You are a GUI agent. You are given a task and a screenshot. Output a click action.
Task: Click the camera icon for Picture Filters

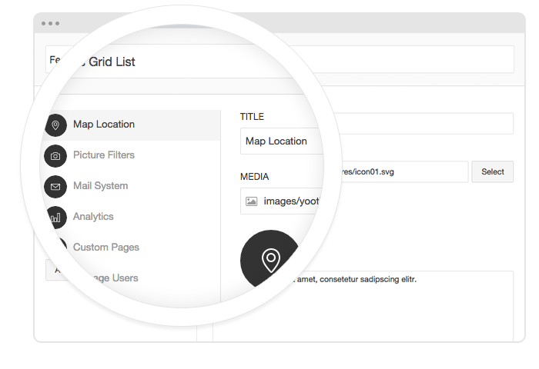55,156
